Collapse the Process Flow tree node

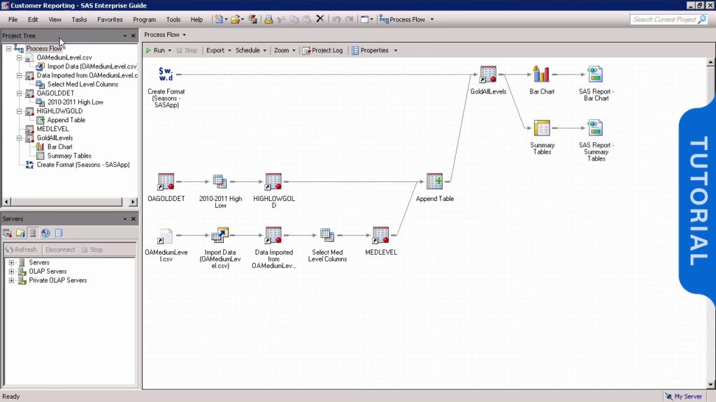point(8,49)
